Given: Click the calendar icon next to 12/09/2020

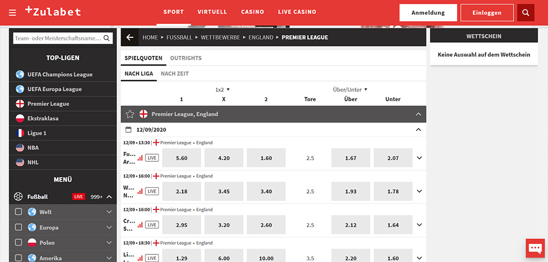Looking at the screenshot, I should coord(129,130).
